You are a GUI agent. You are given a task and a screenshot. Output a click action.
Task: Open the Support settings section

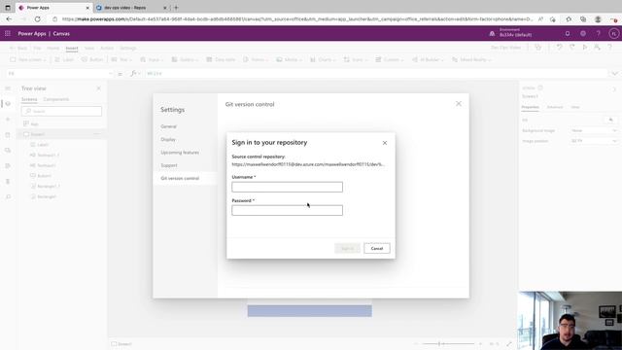(x=169, y=165)
